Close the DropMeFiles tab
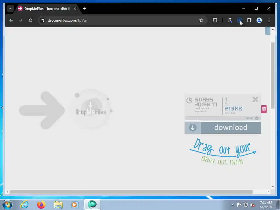The image size is (280, 210). click(75, 8)
